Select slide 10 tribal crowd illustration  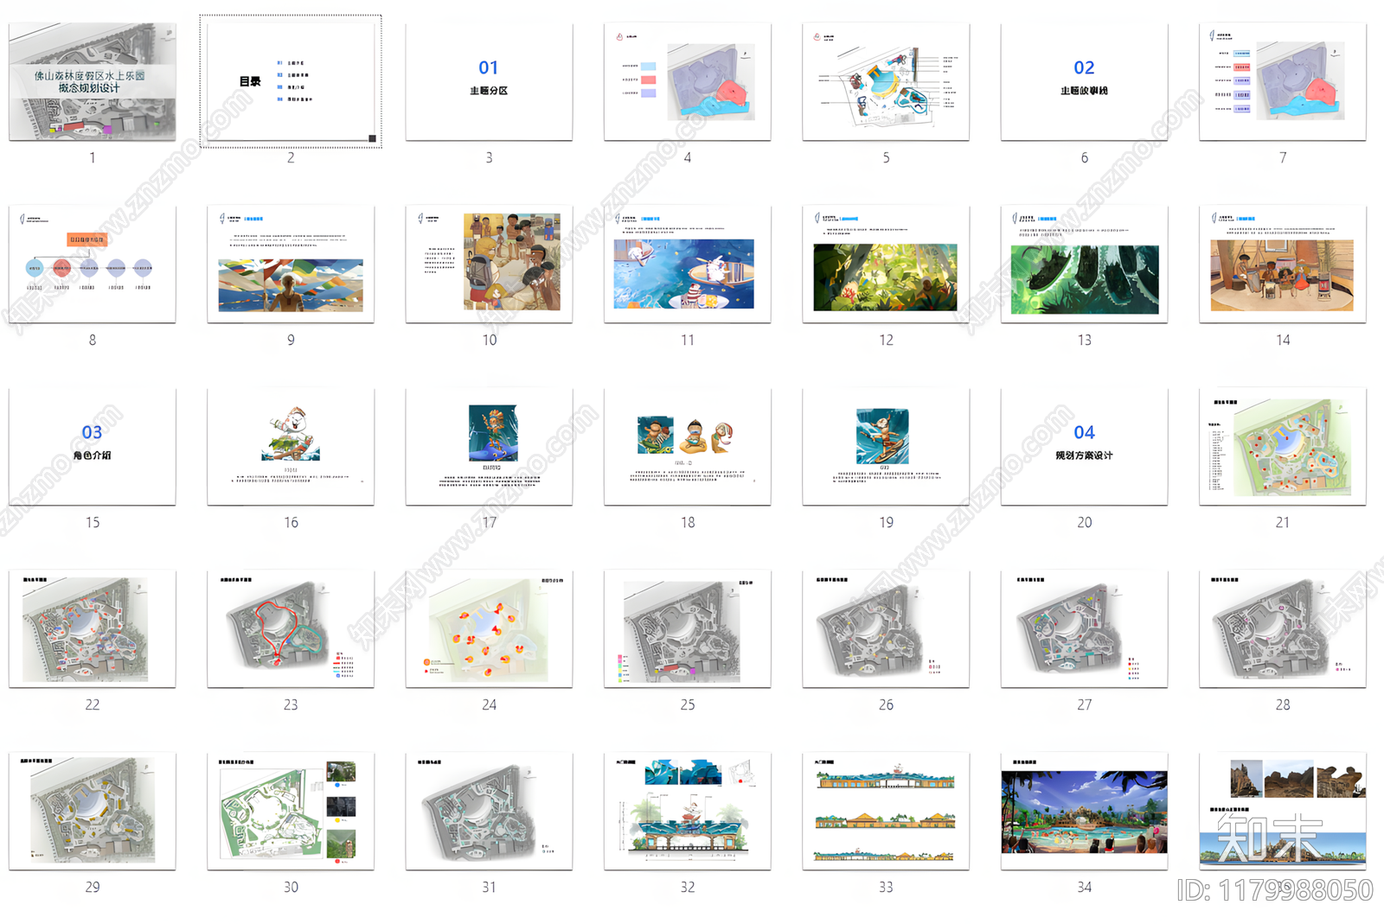[489, 264]
